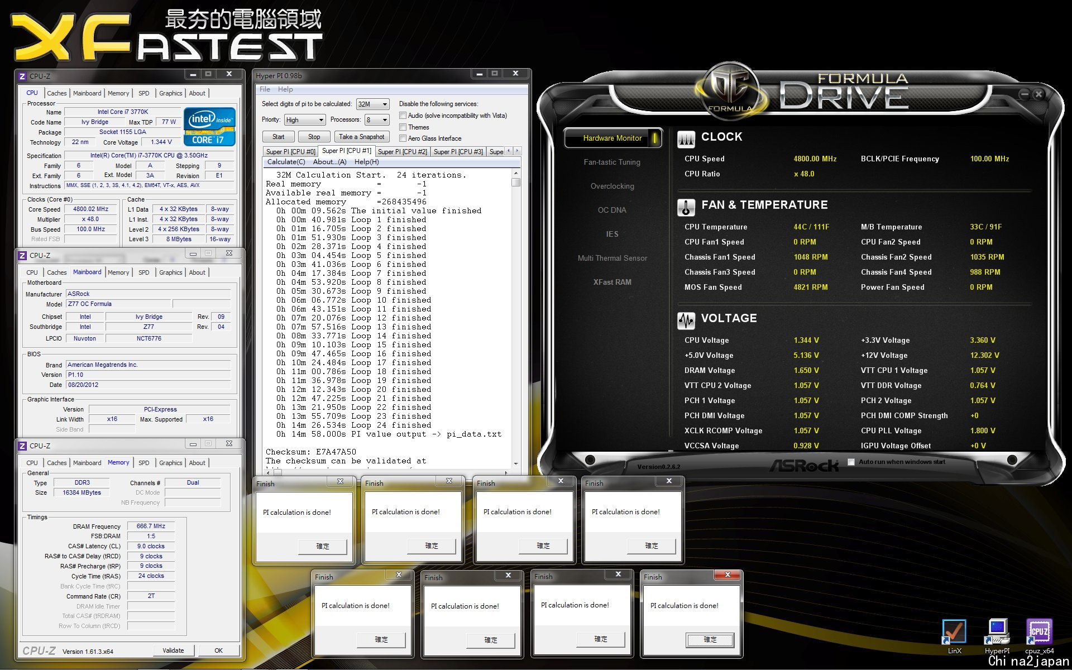Select Hardware Monitor in Formula Drive
1072x670 pixels.
click(x=612, y=138)
